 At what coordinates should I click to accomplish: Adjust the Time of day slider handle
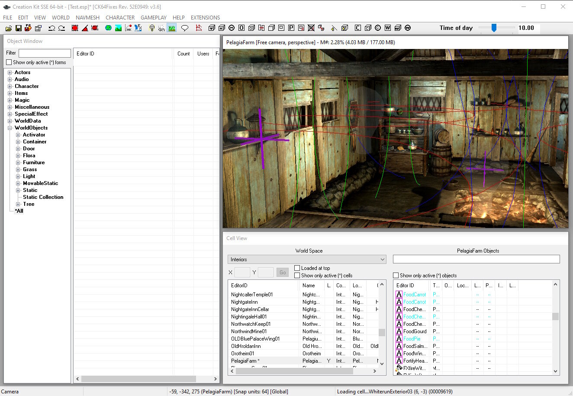point(494,28)
